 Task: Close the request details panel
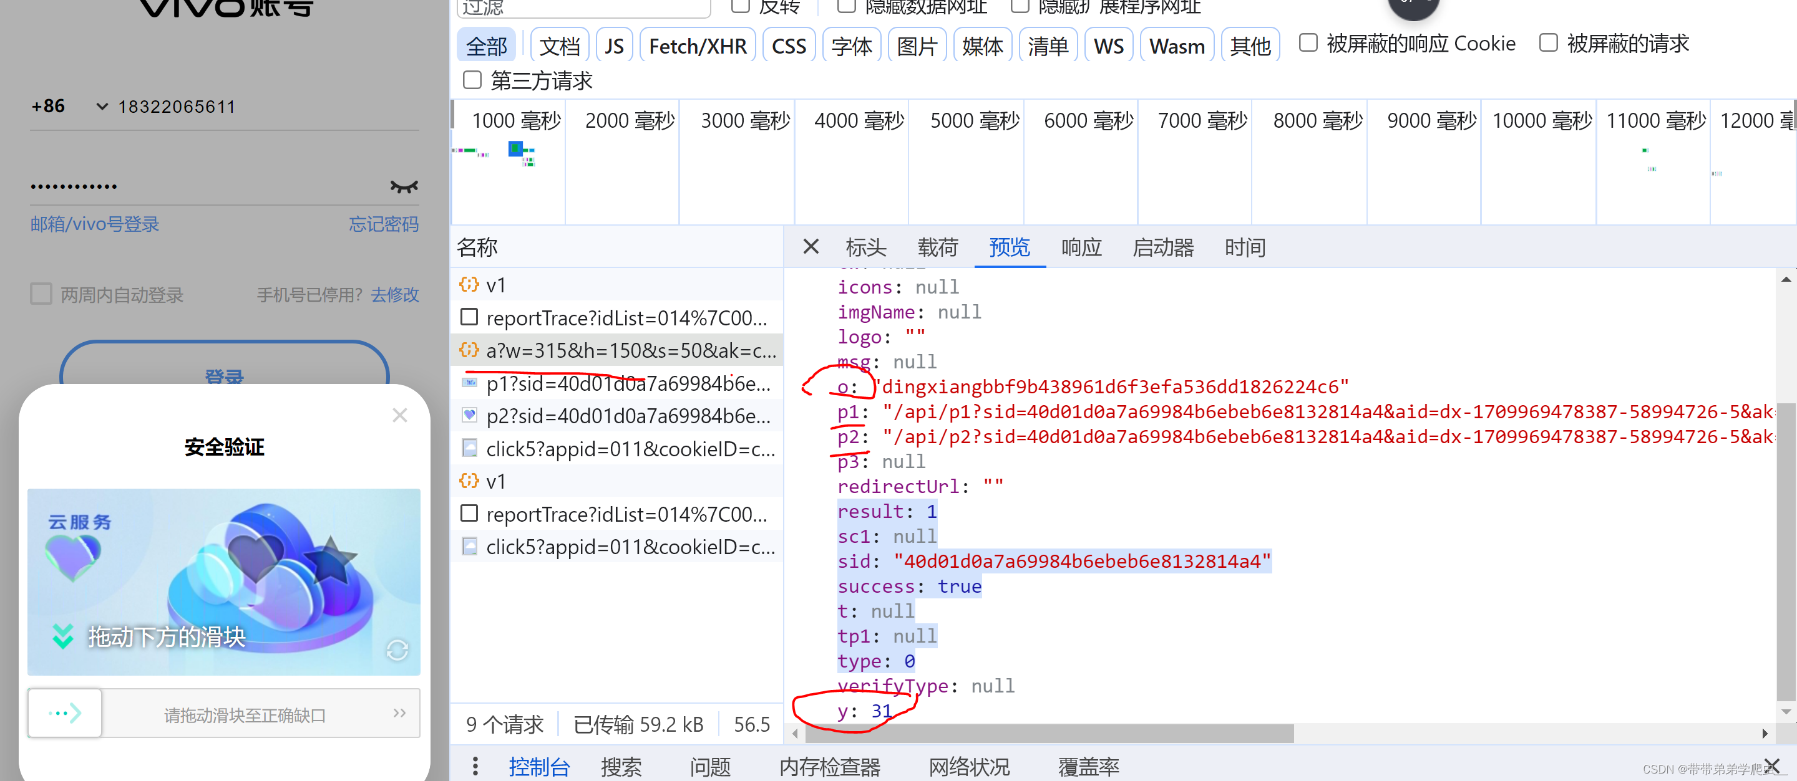810,247
